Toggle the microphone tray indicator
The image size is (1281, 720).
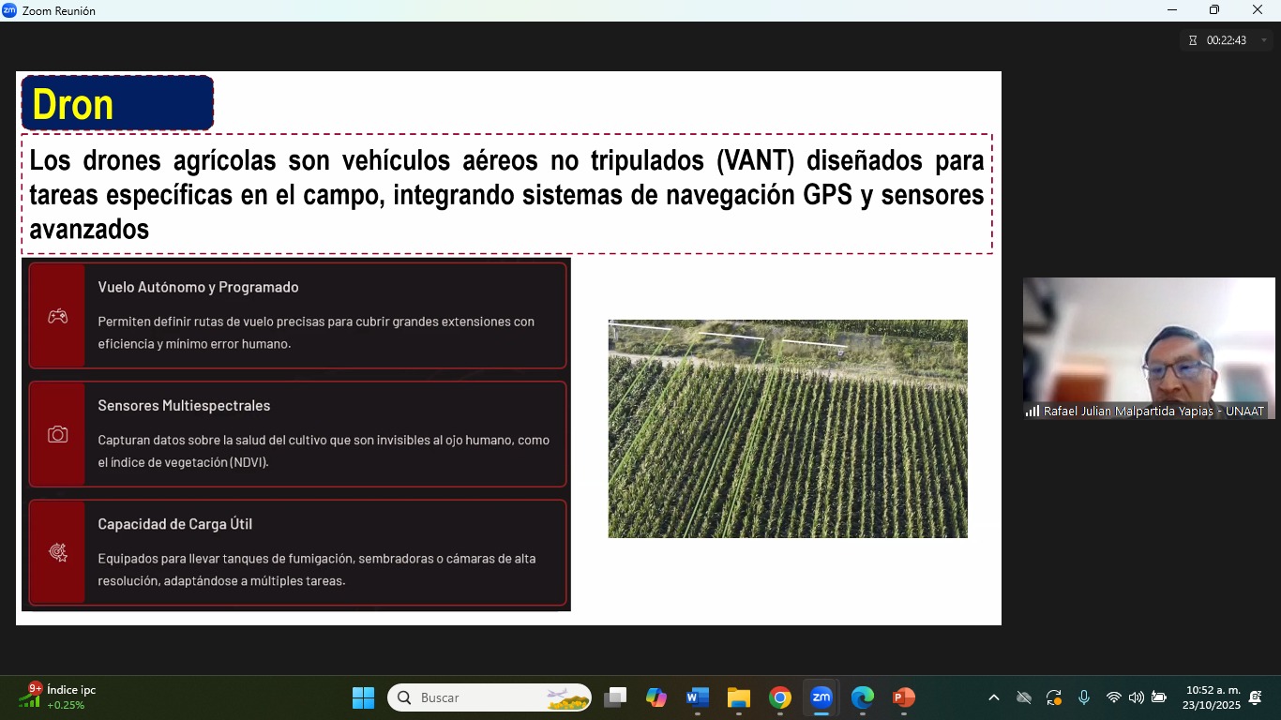pos(1084,697)
